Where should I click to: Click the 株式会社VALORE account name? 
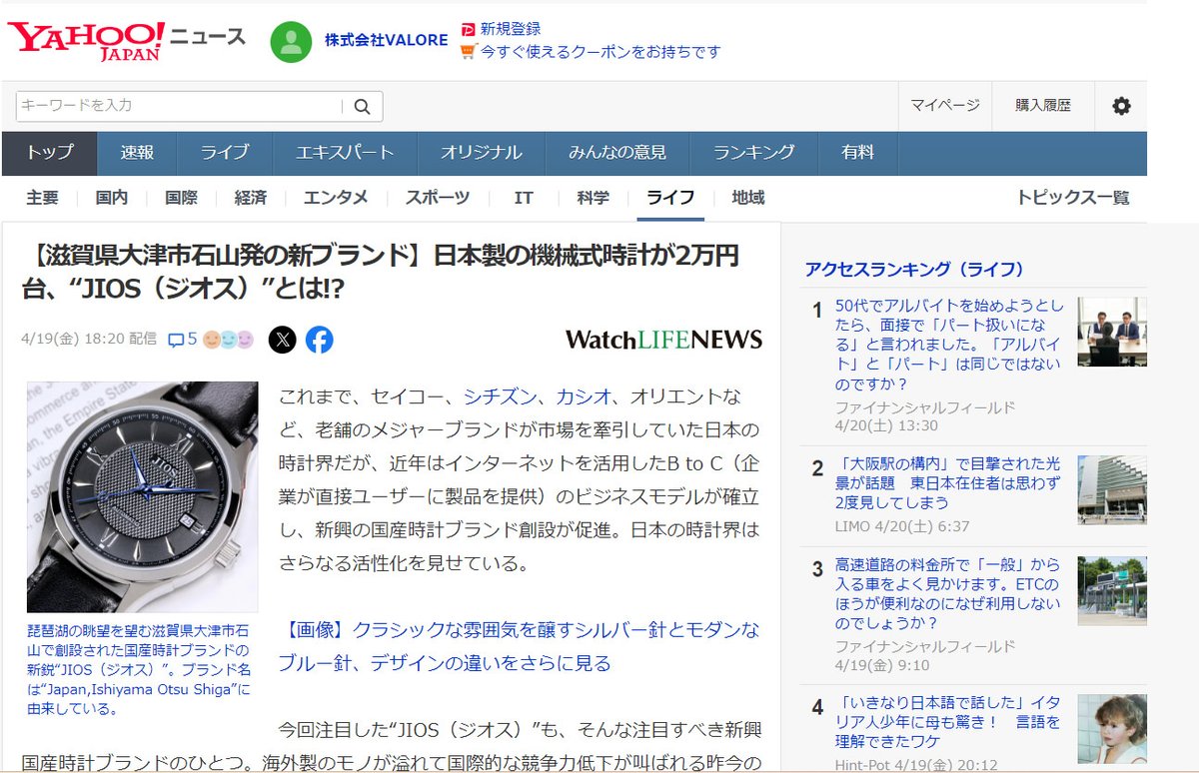click(386, 41)
